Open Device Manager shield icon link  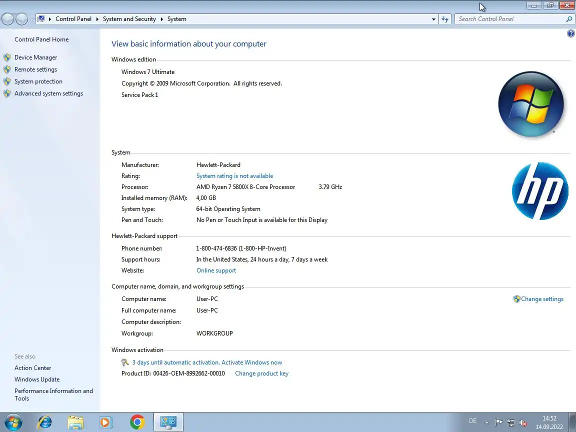coord(7,57)
